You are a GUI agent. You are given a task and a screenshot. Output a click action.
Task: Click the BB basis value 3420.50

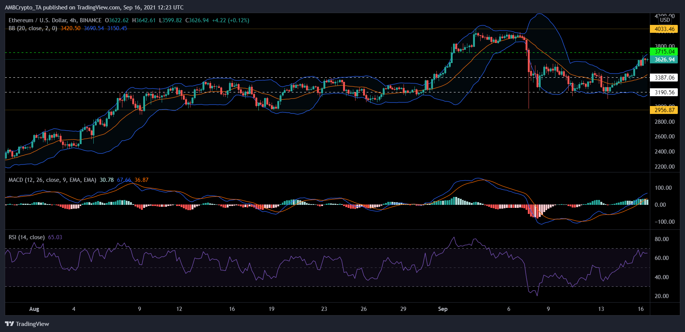(x=71, y=28)
